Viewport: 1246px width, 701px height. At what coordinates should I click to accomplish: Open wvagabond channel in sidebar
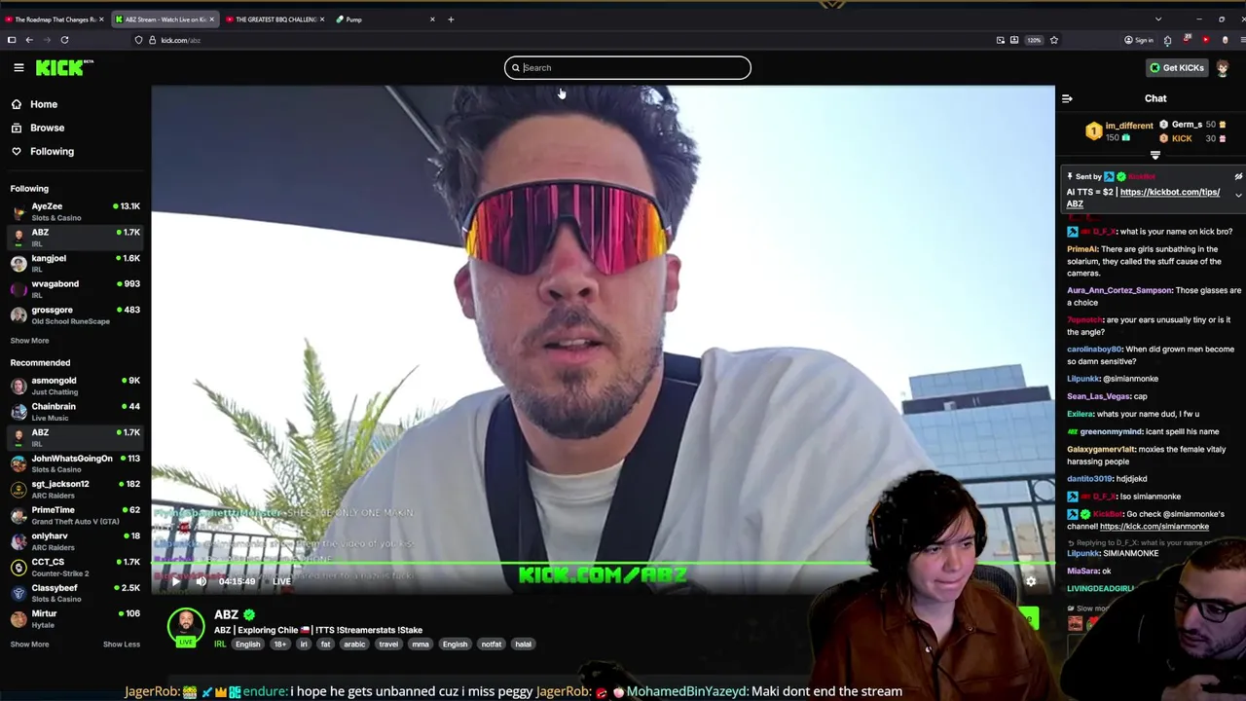(x=75, y=288)
